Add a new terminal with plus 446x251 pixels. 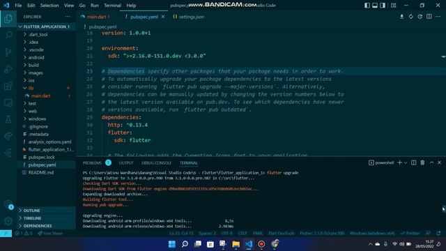pyautogui.click(x=399, y=162)
